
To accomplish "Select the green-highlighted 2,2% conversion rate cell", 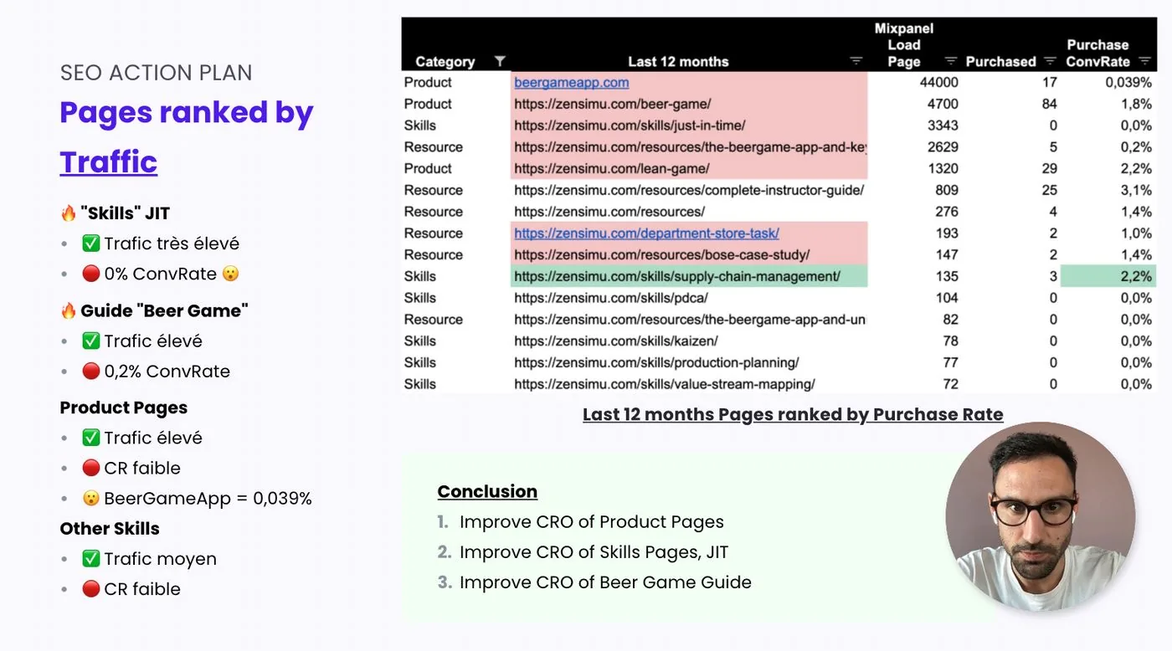I will click(x=1108, y=276).
